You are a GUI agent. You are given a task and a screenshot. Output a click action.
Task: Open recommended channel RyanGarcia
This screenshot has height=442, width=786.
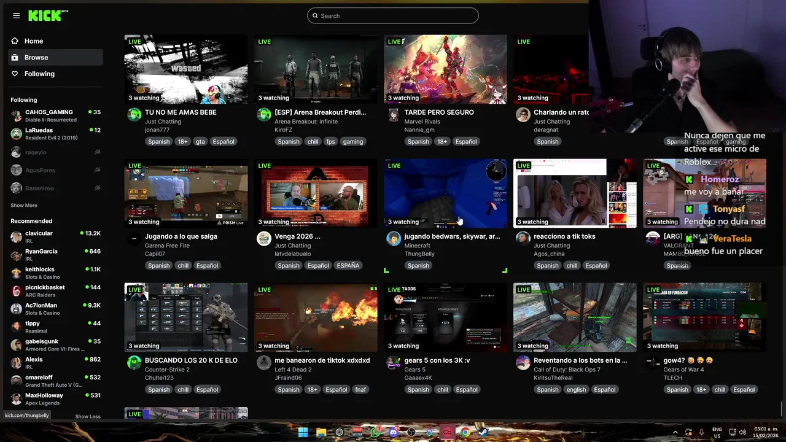(x=56, y=255)
